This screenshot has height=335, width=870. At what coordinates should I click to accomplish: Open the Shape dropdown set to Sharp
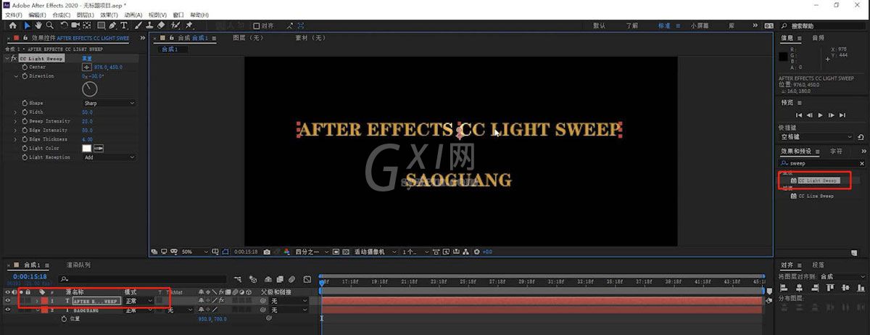point(109,103)
